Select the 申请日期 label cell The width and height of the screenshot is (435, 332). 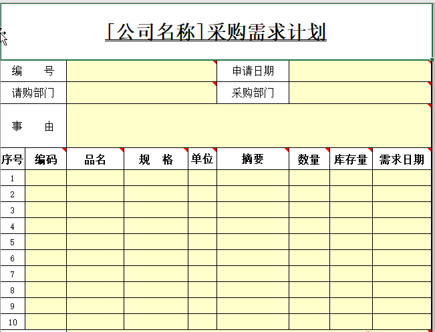coord(253,71)
